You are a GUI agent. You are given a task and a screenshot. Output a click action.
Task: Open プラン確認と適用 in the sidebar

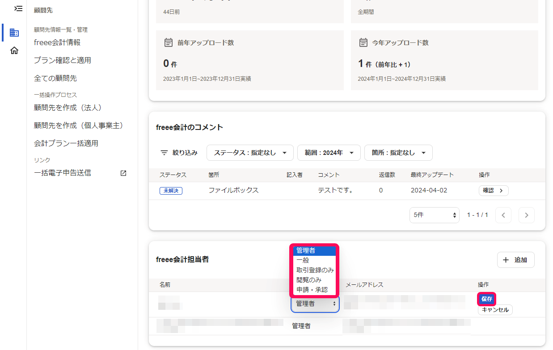[x=63, y=60]
